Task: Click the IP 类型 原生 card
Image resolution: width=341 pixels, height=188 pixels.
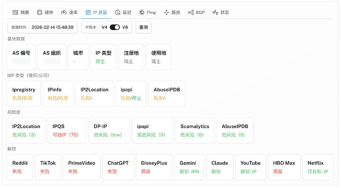Action: (103, 57)
